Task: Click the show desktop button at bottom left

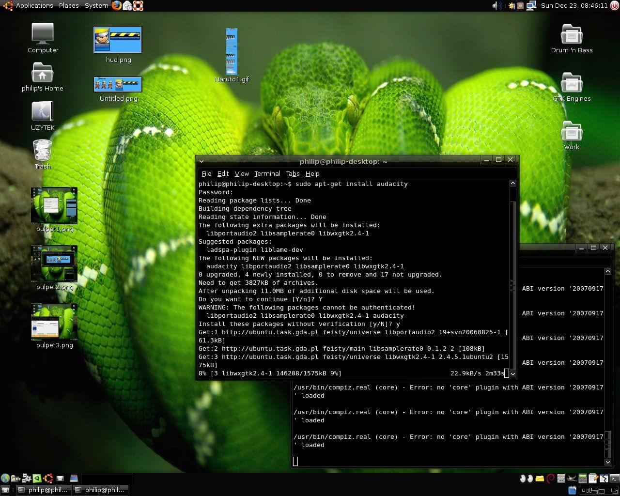Action: pos(5,490)
